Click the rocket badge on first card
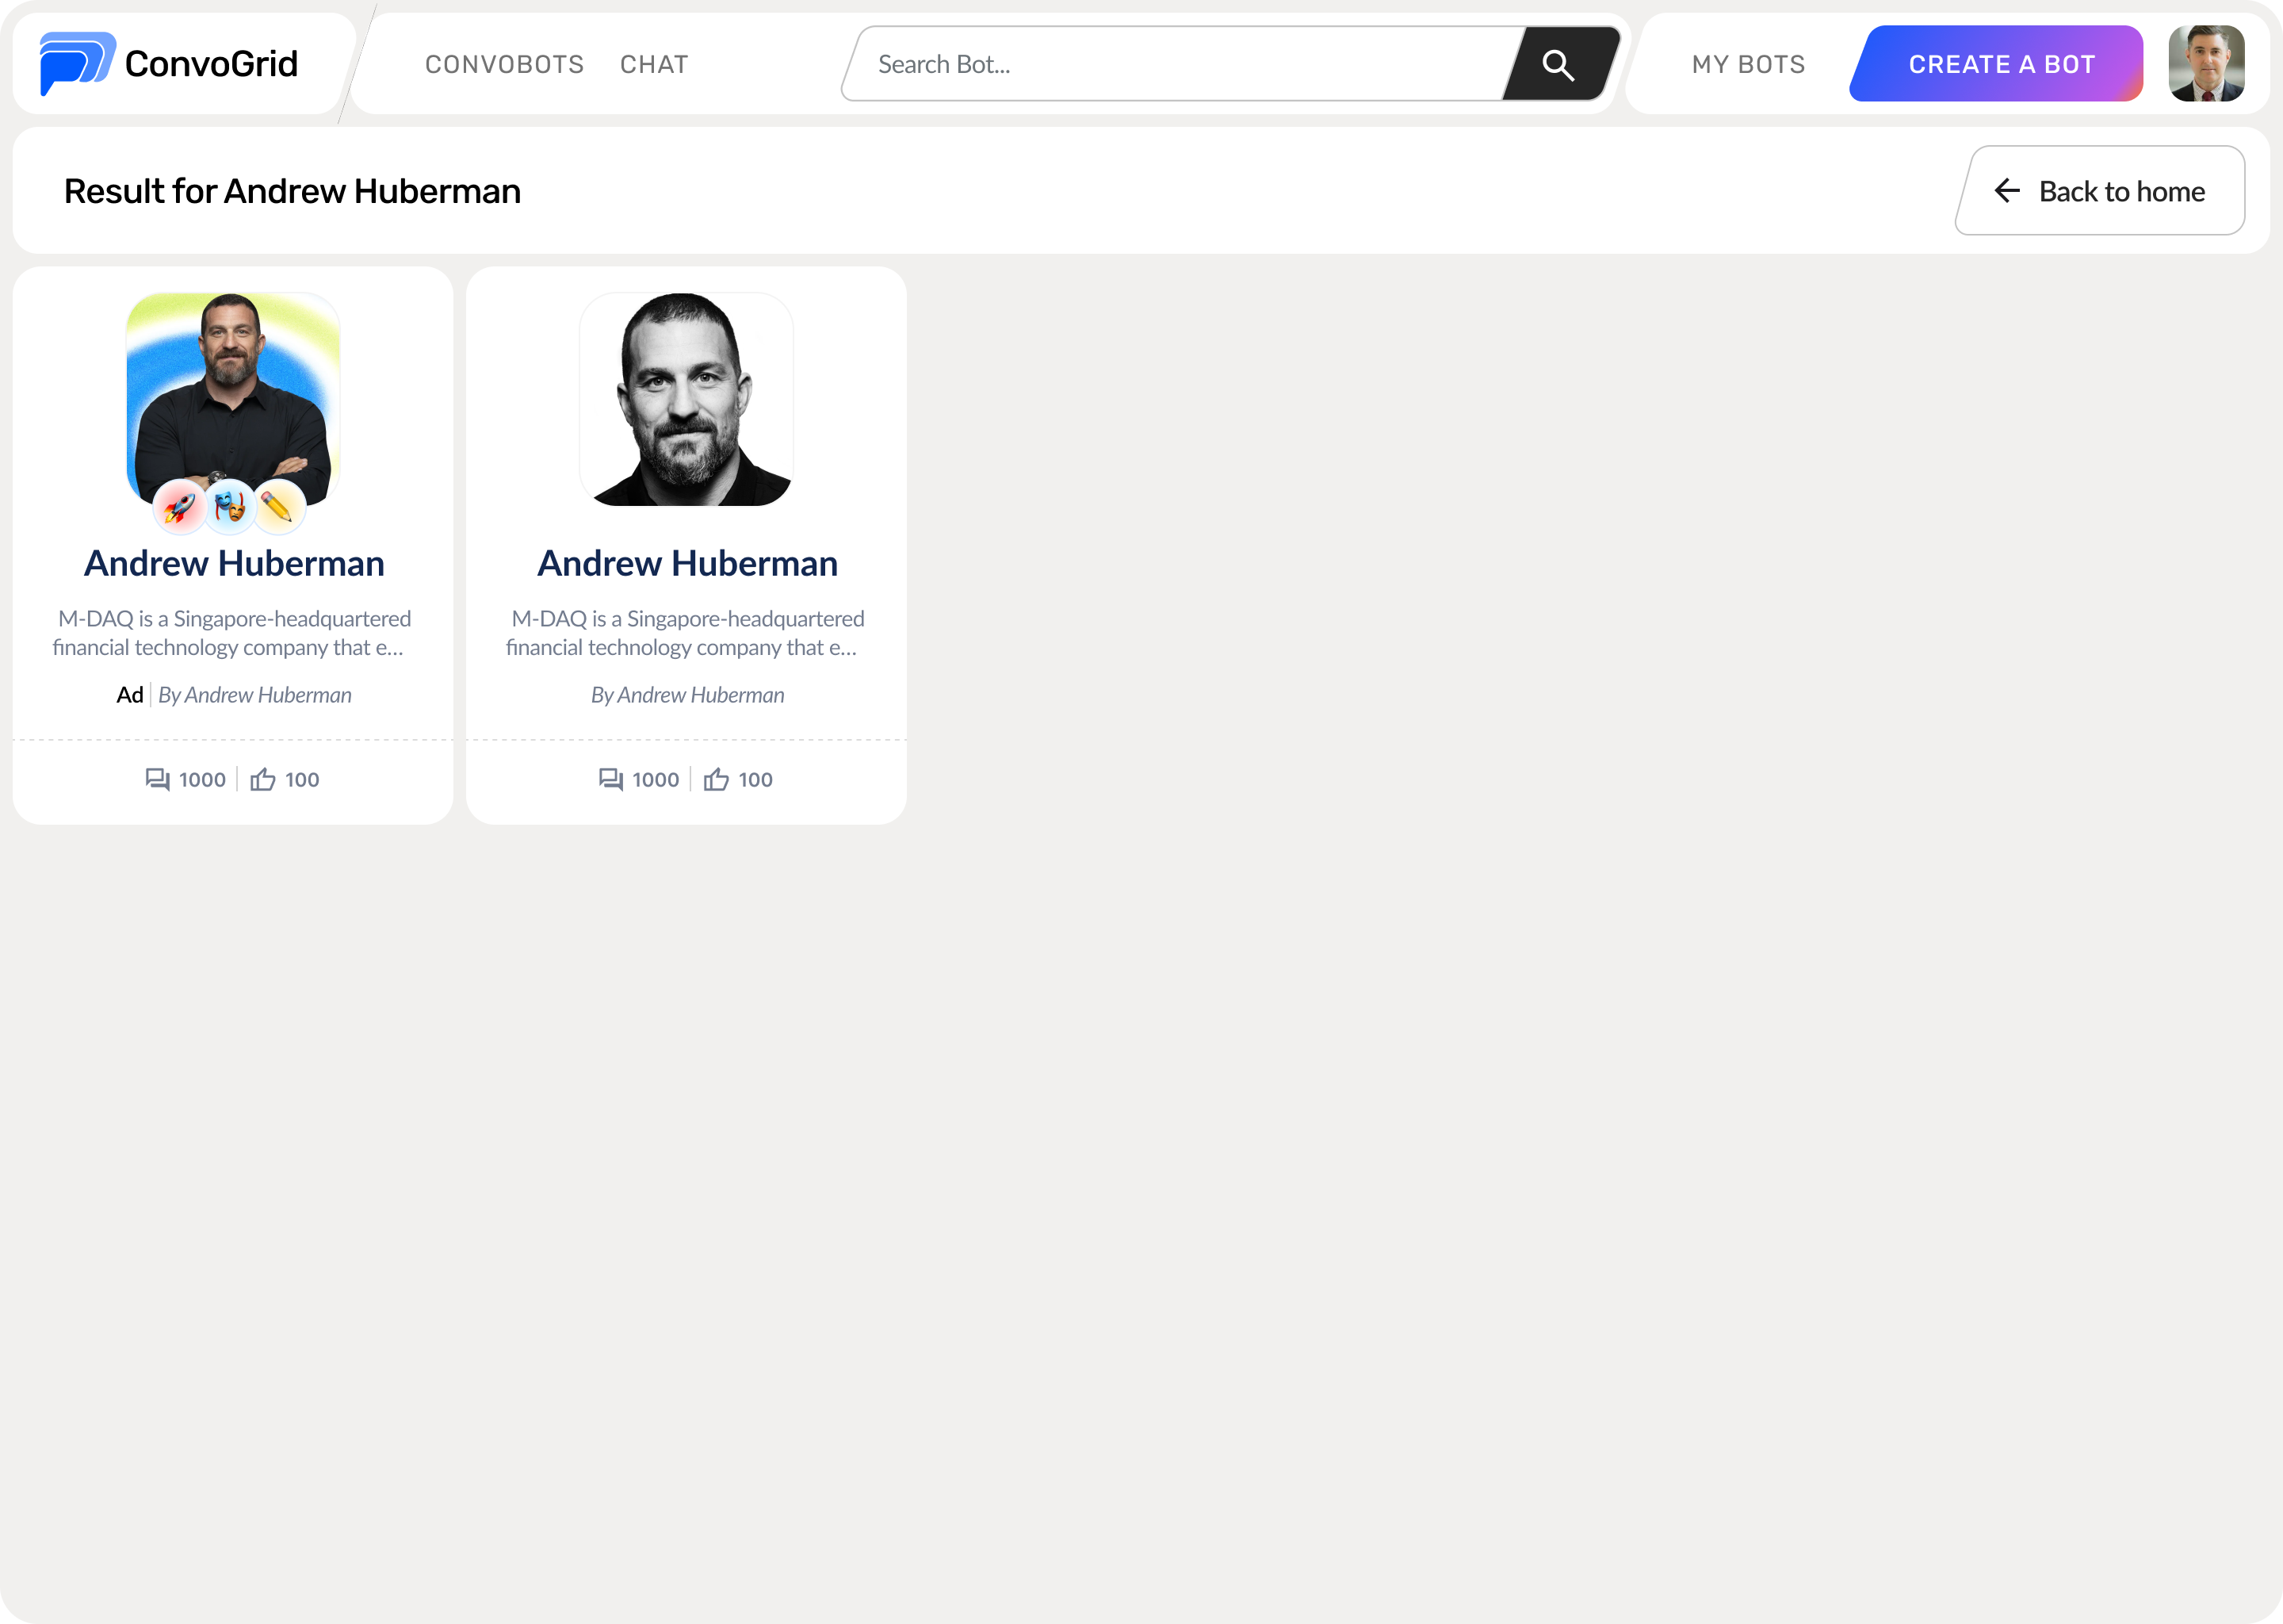The width and height of the screenshot is (2283, 1624). pyautogui.click(x=179, y=507)
